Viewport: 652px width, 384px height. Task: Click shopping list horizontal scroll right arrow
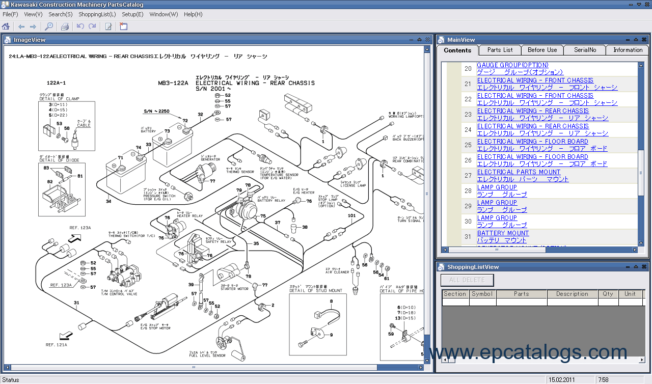pos(641,360)
